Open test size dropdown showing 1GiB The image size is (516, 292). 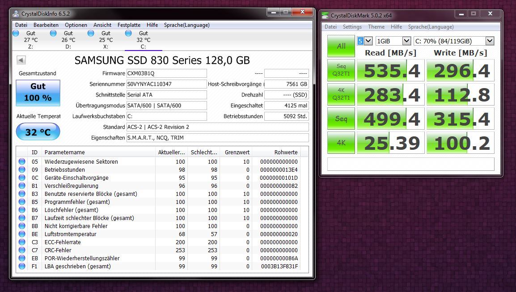[393, 41]
